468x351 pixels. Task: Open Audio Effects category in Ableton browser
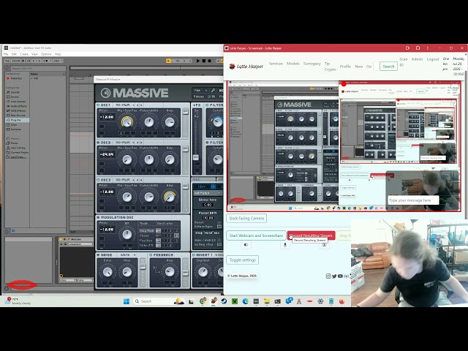coord(18,106)
